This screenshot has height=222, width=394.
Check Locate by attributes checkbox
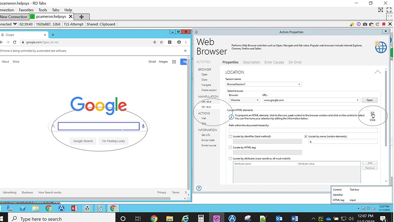230,159
